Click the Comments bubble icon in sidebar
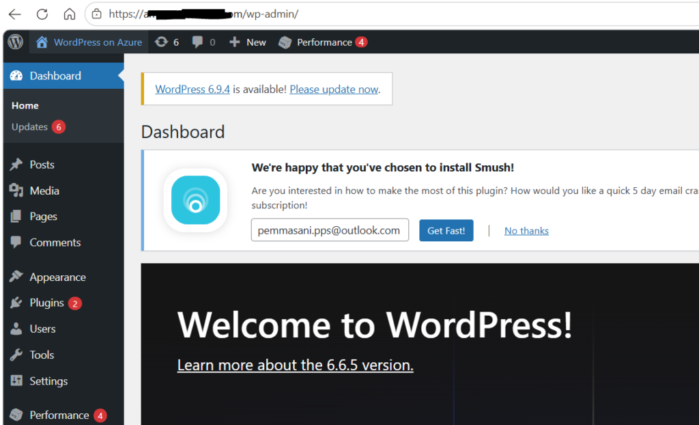Image resolution: width=699 pixels, height=425 pixels. (16, 243)
